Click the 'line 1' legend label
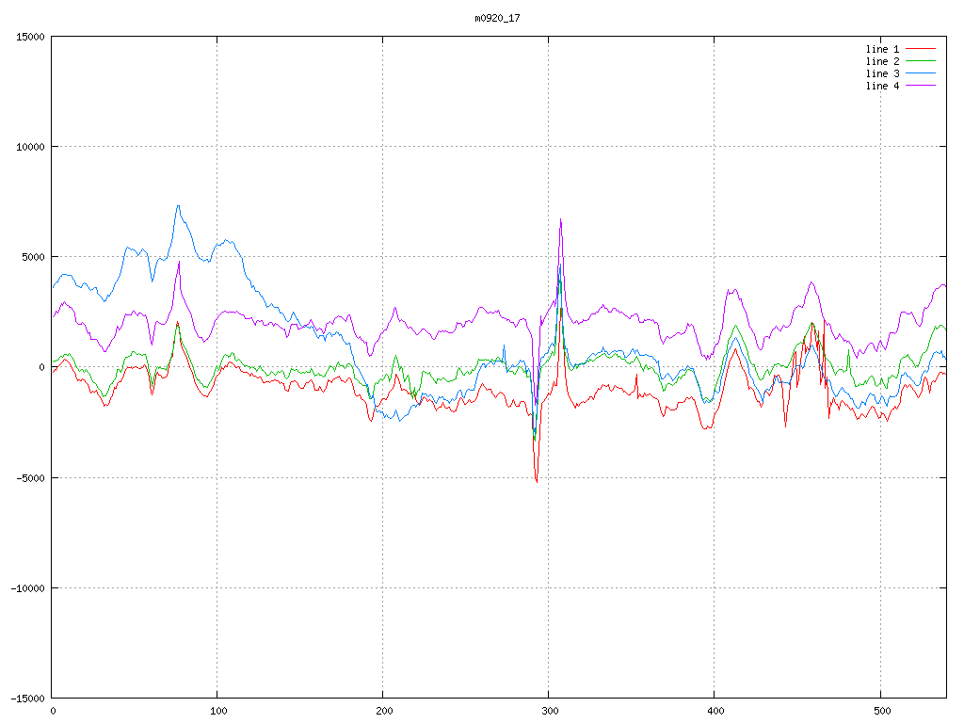 pyautogui.click(x=882, y=49)
